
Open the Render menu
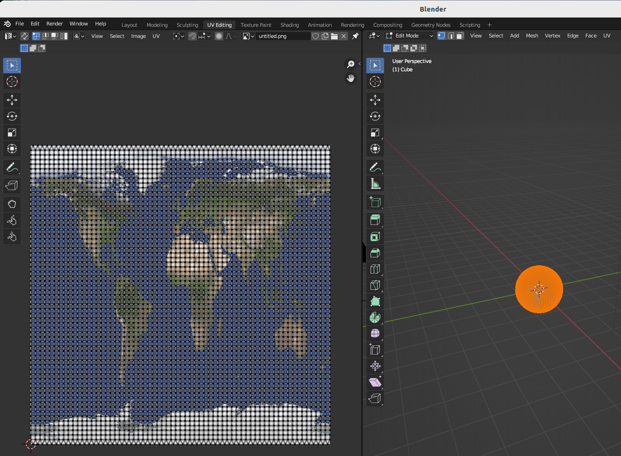pyautogui.click(x=55, y=24)
